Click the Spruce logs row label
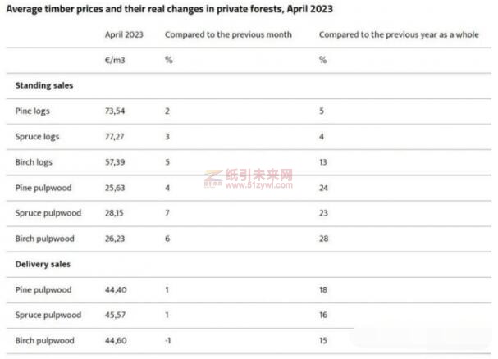Viewport: 498px width, 359px height. click(x=38, y=136)
